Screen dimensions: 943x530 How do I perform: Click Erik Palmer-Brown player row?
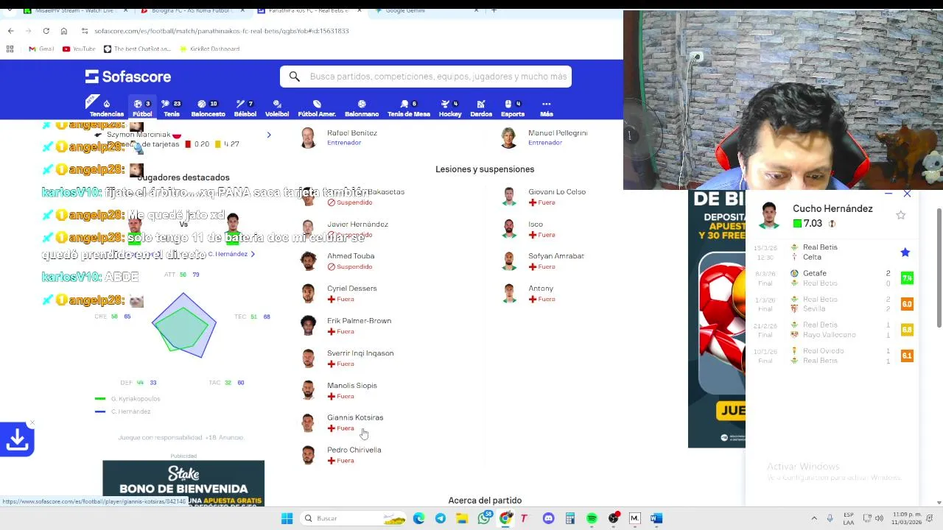click(346, 325)
